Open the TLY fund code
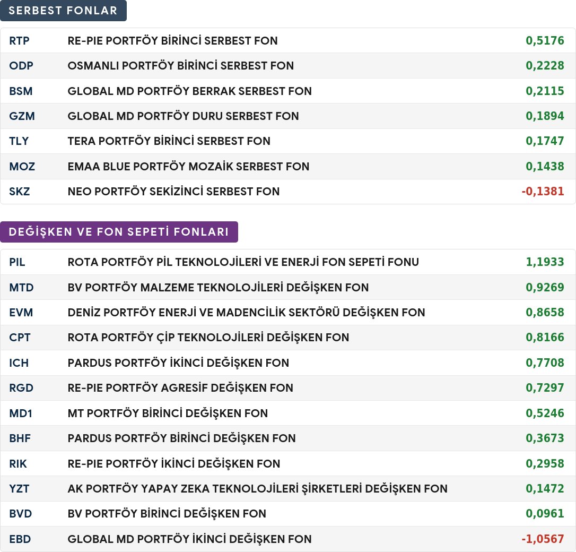Screen dimensions: 576x552 click(19, 141)
